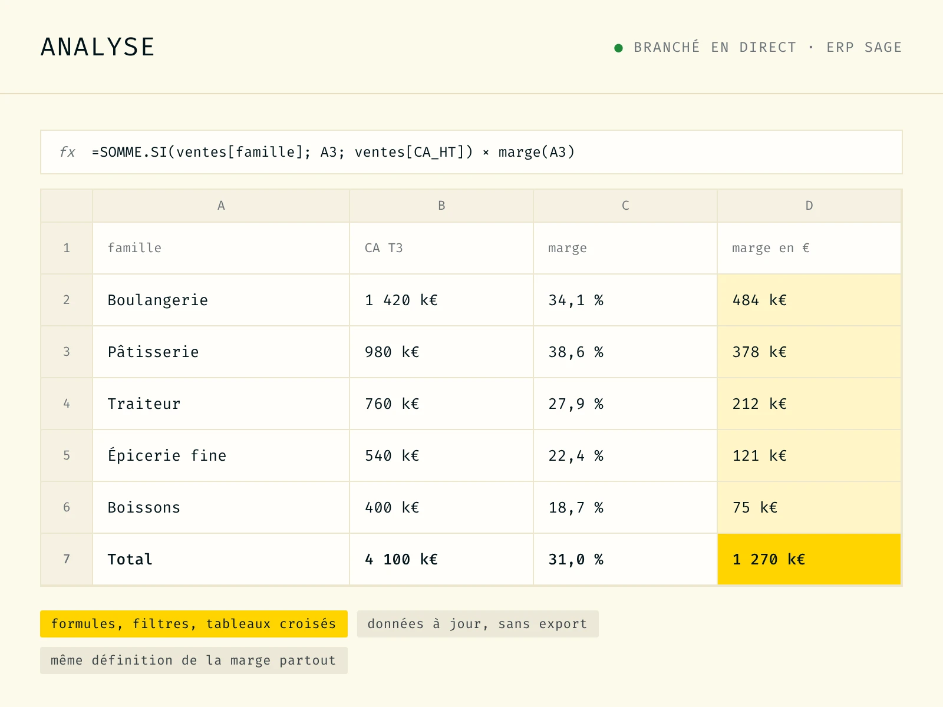This screenshot has width=943, height=707.
Task: Select column D header
Action: click(809, 206)
